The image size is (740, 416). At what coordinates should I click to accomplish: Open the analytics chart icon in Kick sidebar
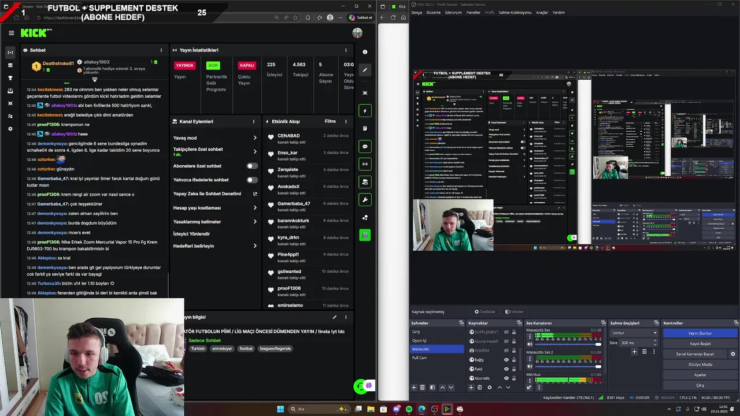pyautogui.click(x=10, y=65)
